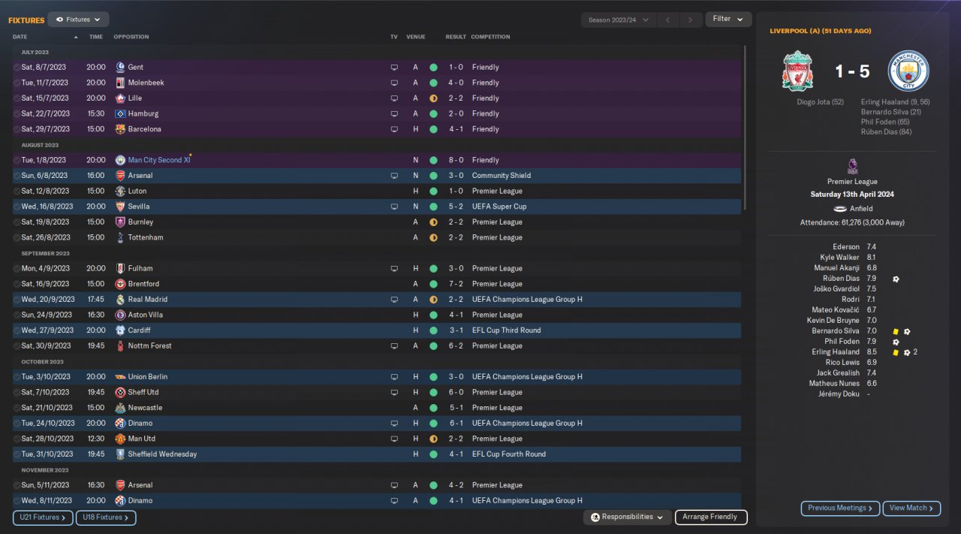Click the Premier League logo in match panel
This screenshot has width=961, height=534.
852,167
